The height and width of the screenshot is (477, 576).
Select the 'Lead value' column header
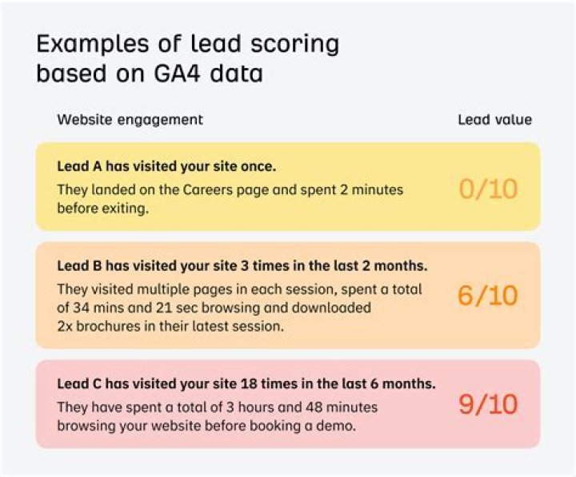(494, 120)
